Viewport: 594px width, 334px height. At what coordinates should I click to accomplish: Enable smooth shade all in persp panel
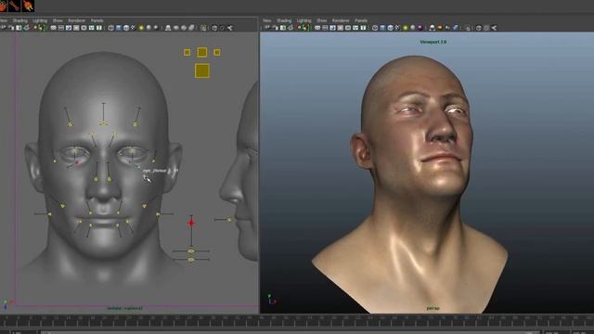(382, 28)
